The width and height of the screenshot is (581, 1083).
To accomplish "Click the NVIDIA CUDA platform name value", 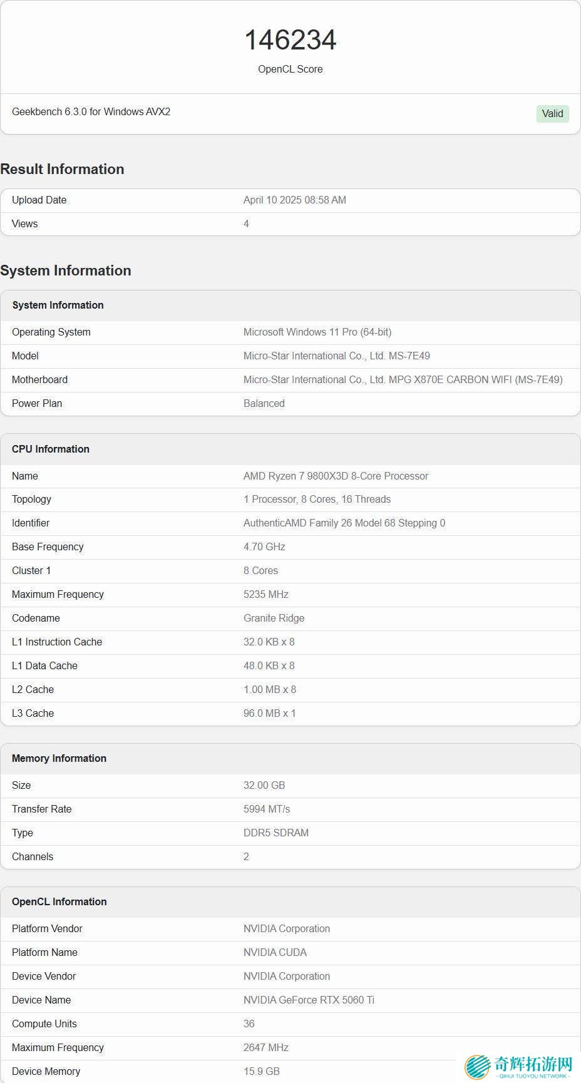I will click(x=275, y=952).
